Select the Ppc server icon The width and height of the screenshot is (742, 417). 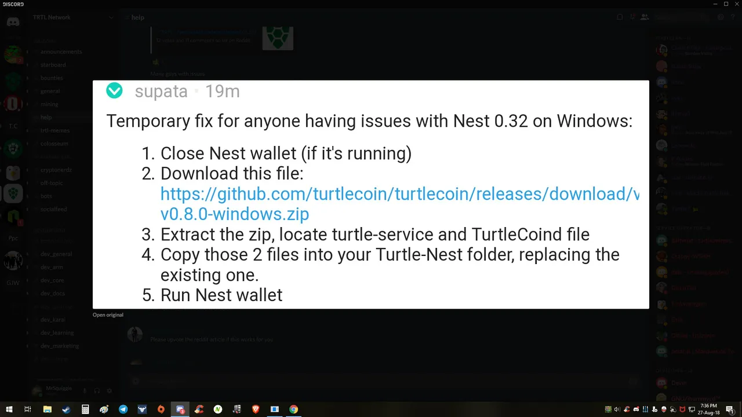pos(13,237)
